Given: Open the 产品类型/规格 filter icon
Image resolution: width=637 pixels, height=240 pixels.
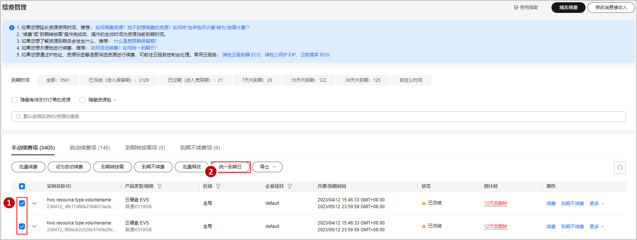Looking at the screenshot, I should point(159,186).
